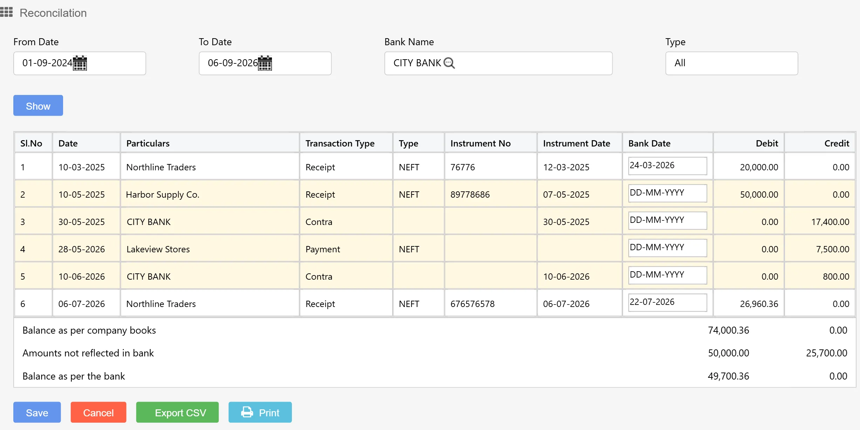
Task: Click balance as per bank value 49,700.36
Action: [728, 376]
